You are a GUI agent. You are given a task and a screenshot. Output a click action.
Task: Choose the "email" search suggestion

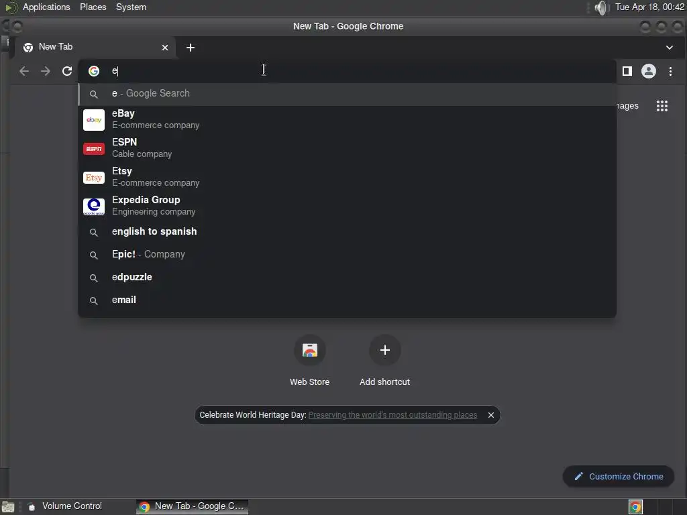pos(347,300)
